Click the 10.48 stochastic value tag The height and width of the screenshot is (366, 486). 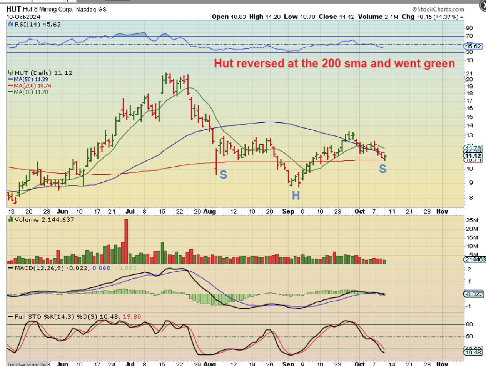click(x=474, y=353)
